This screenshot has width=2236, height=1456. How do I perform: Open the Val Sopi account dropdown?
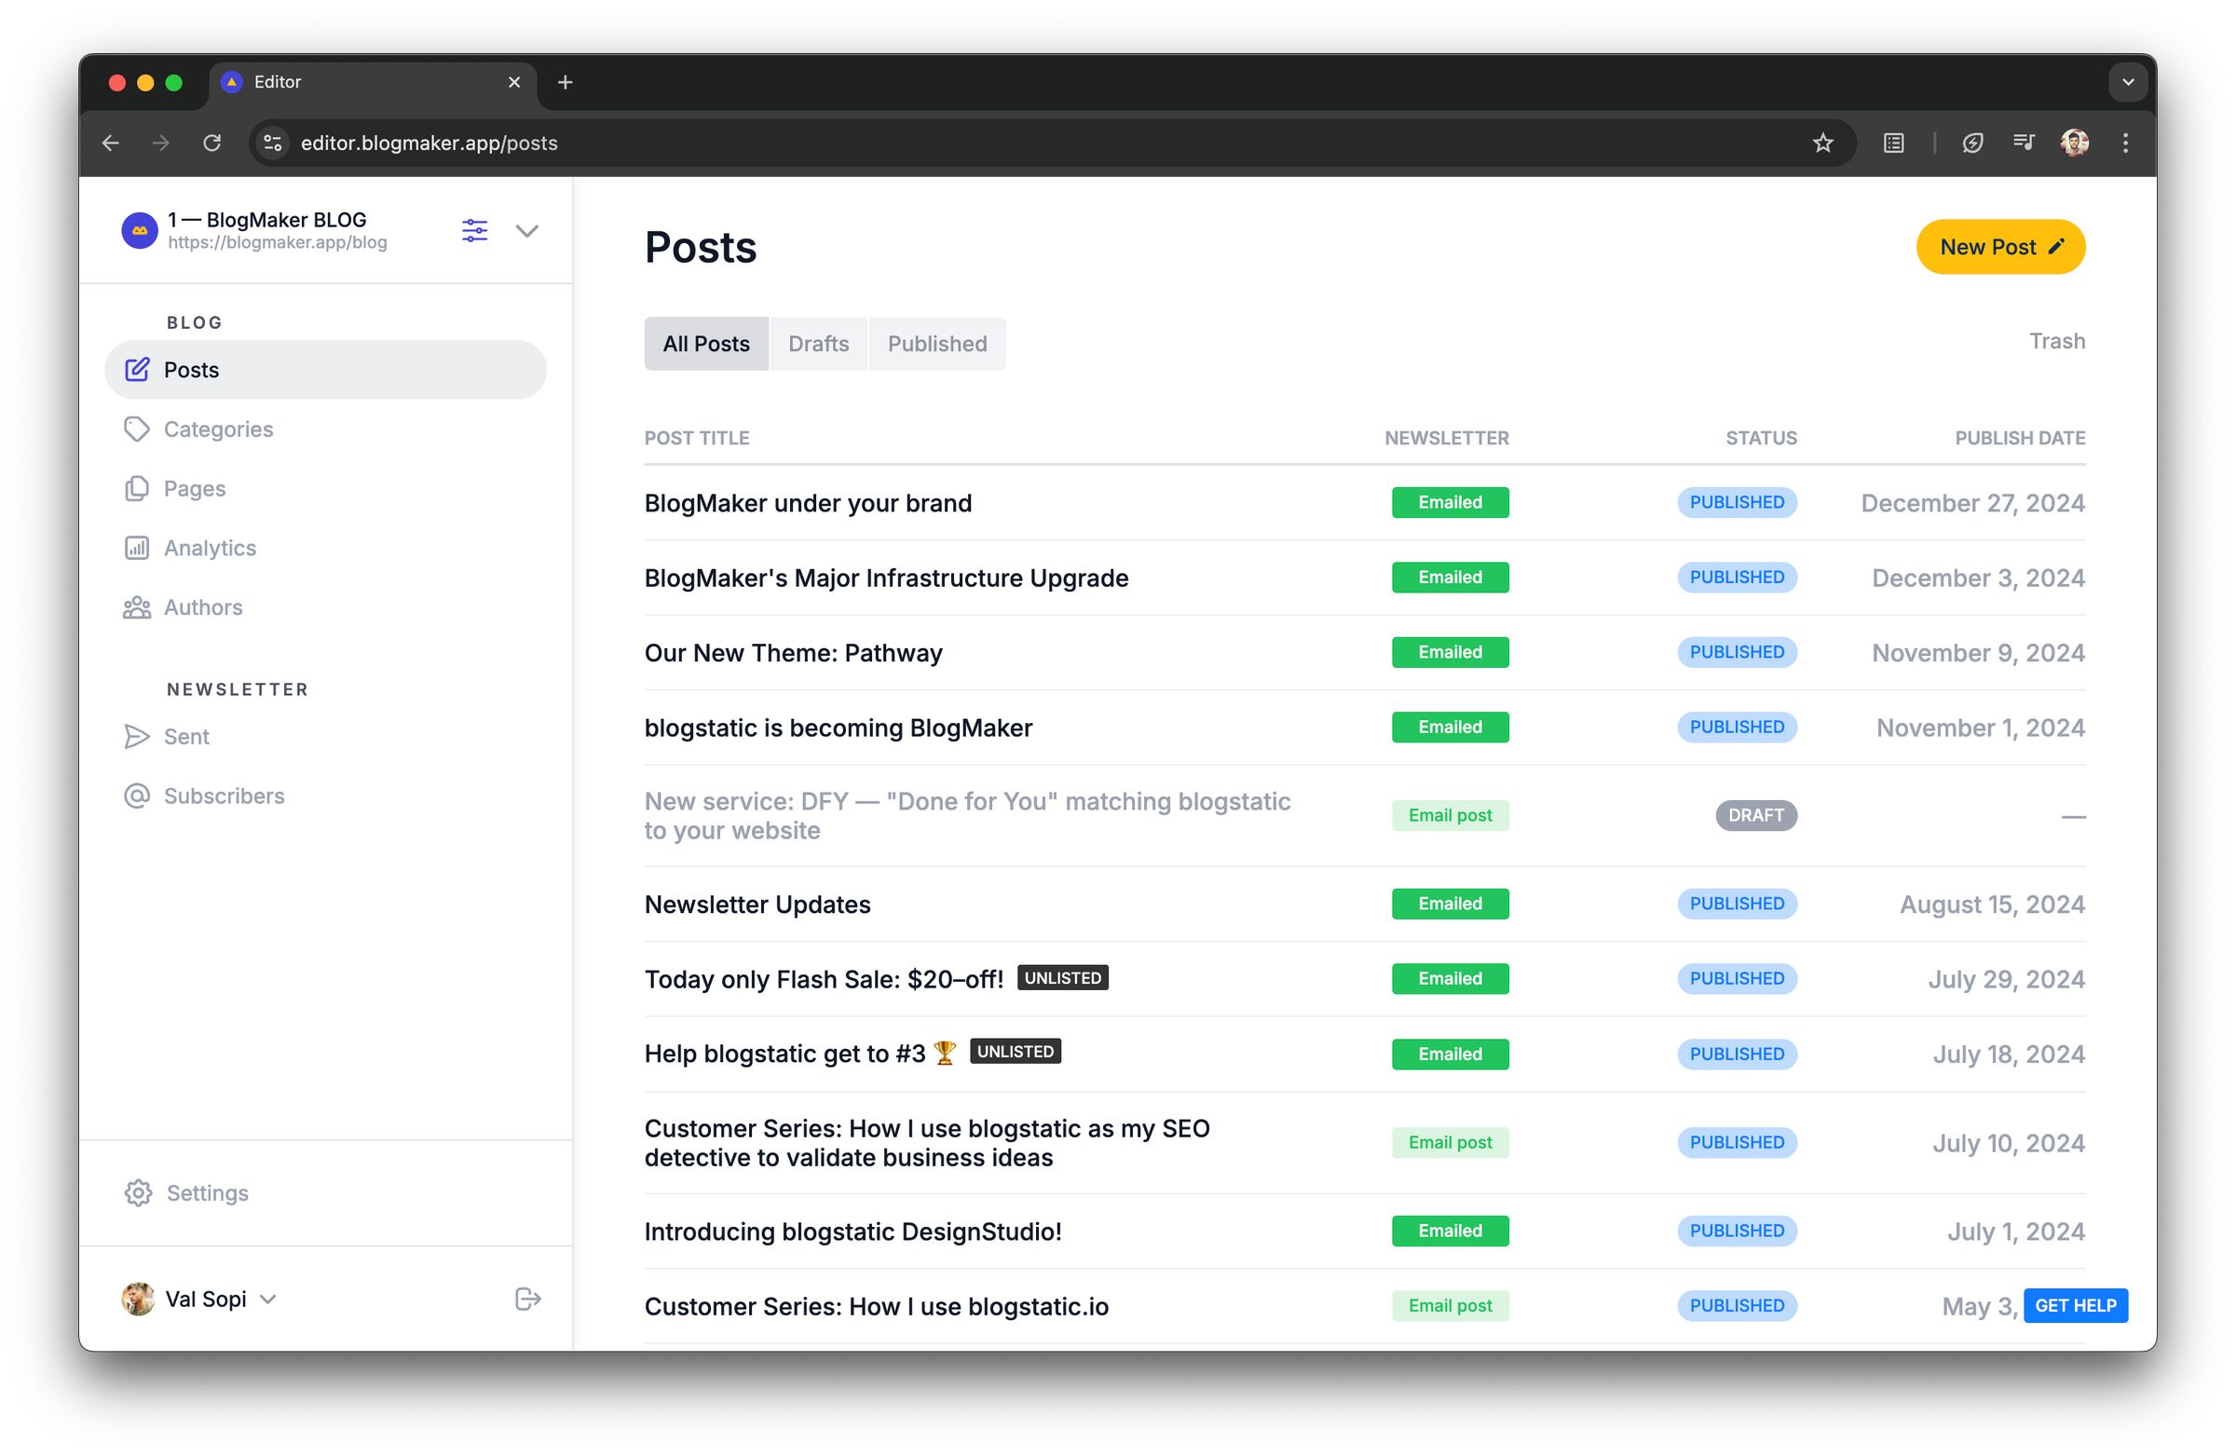[x=267, y=1300]
